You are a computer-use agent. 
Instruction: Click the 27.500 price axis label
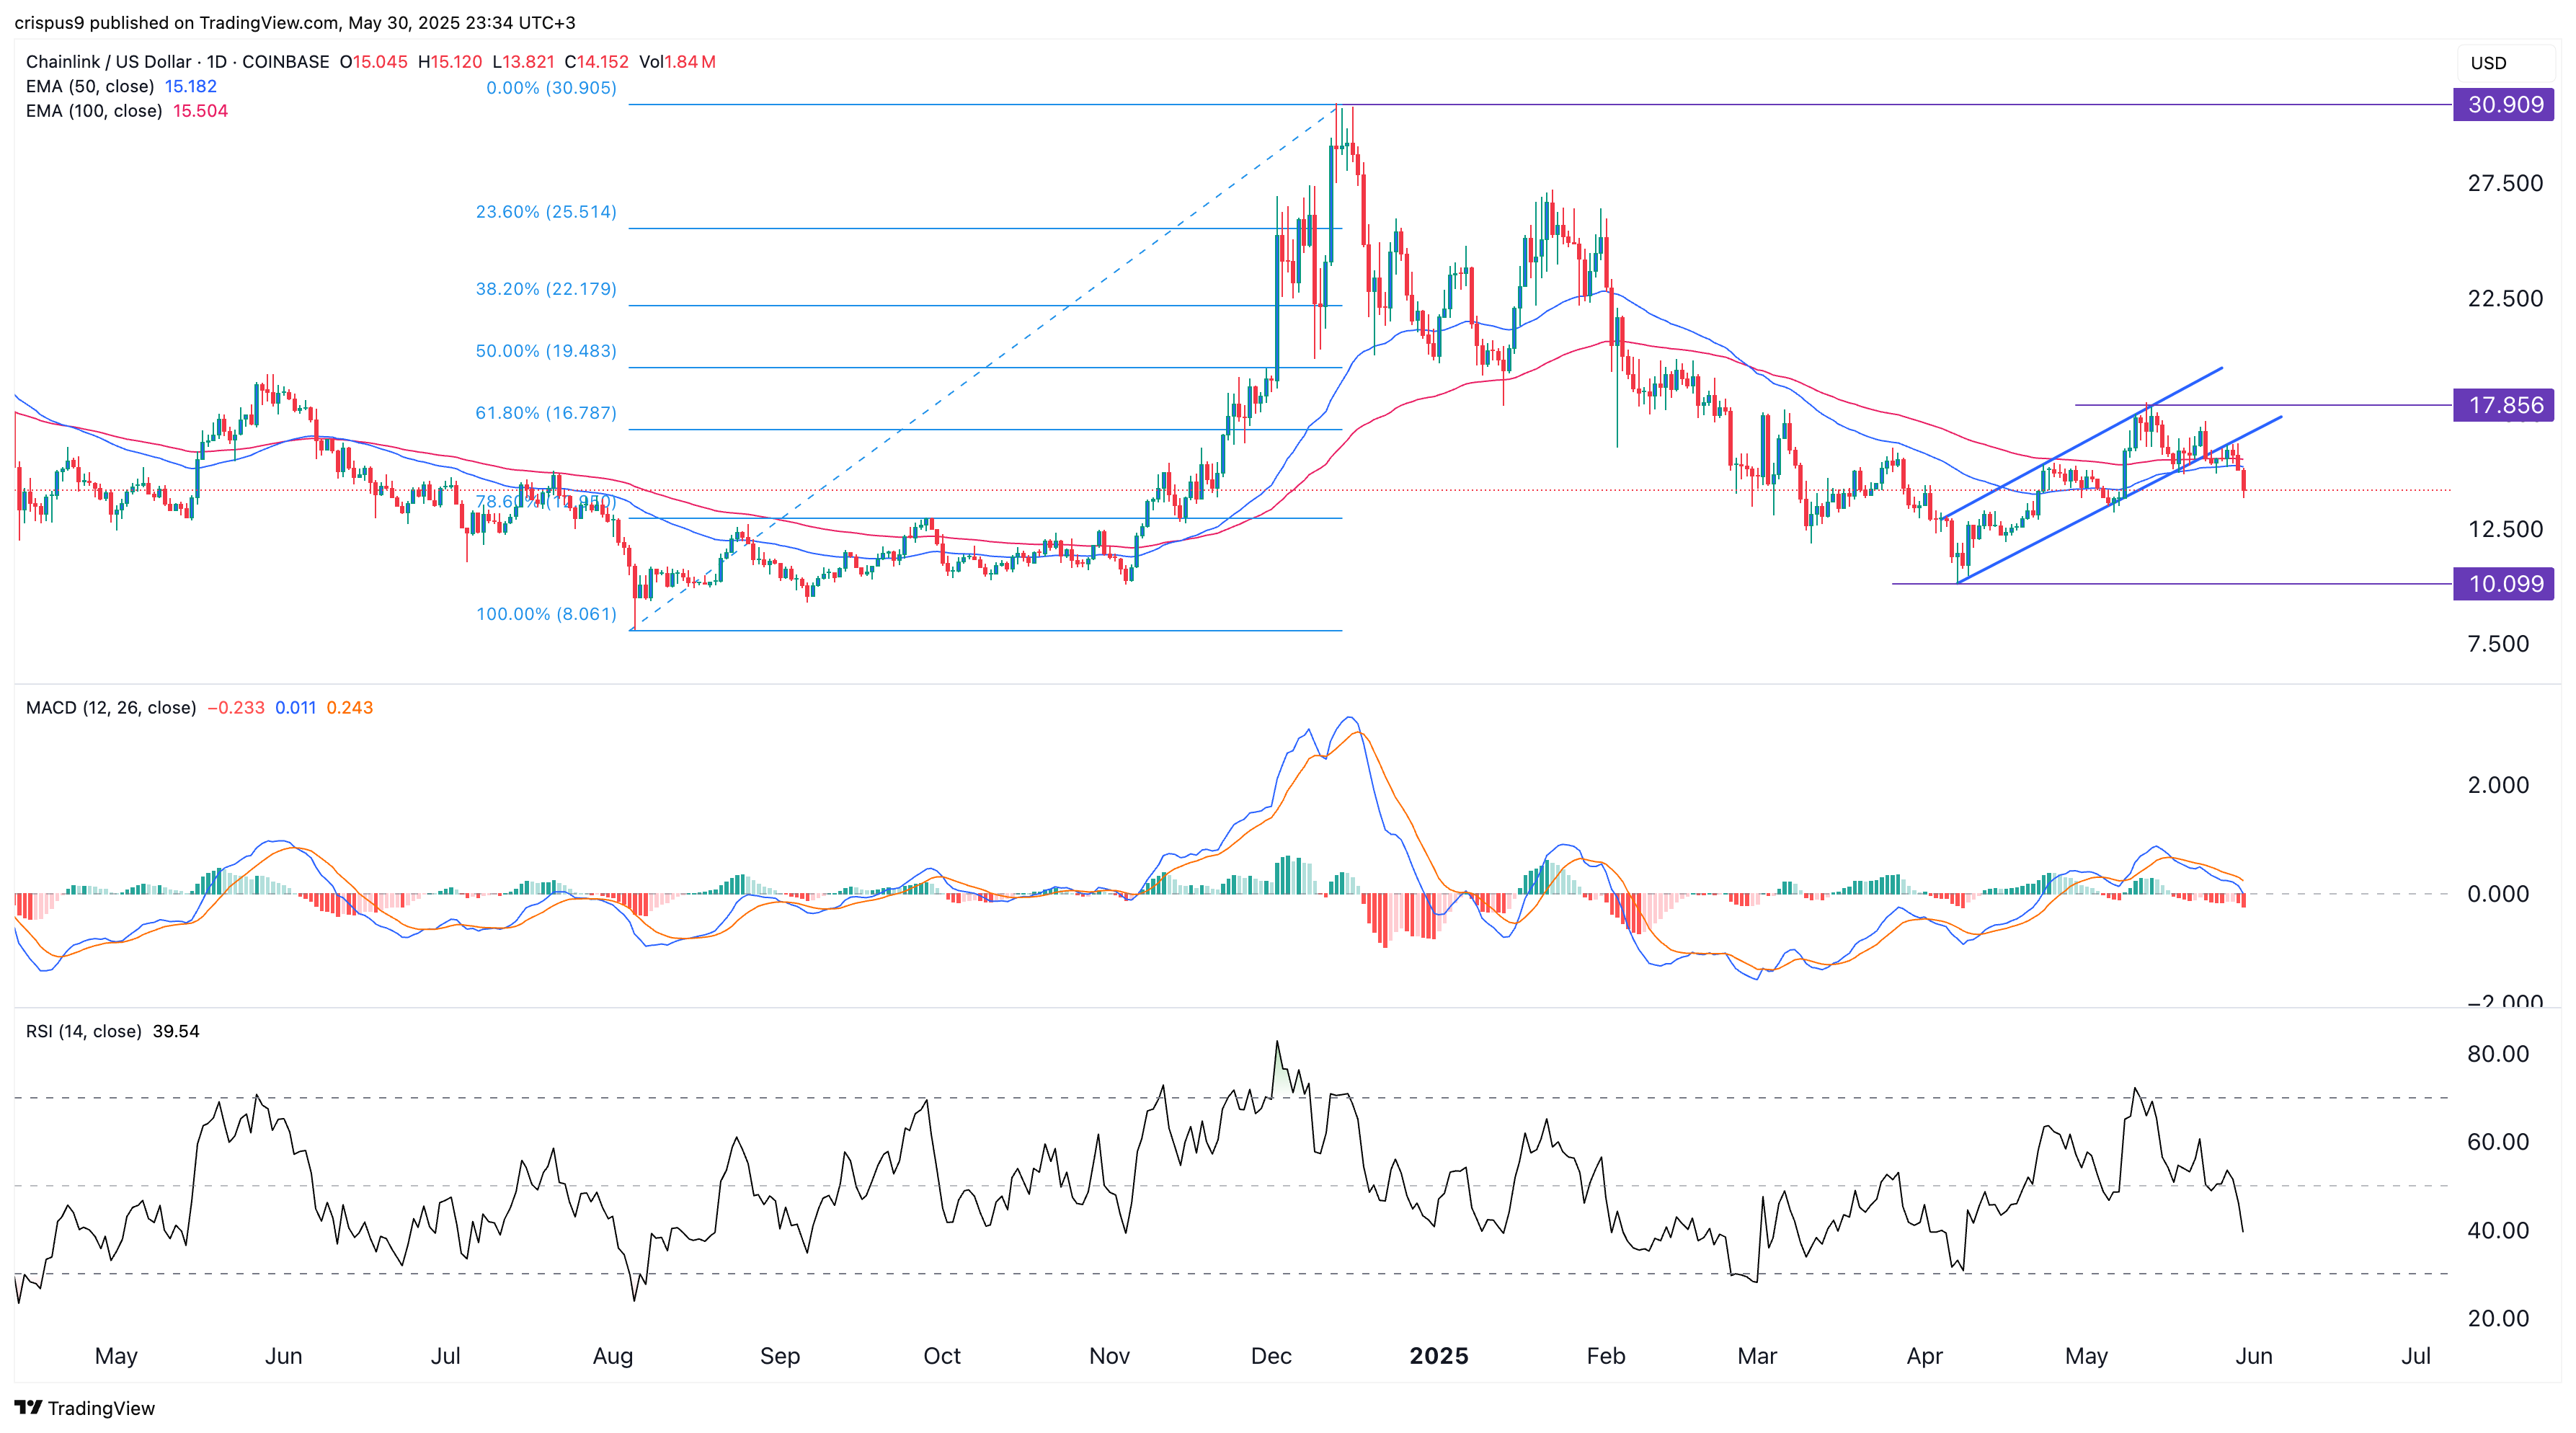coord(2505,183)
